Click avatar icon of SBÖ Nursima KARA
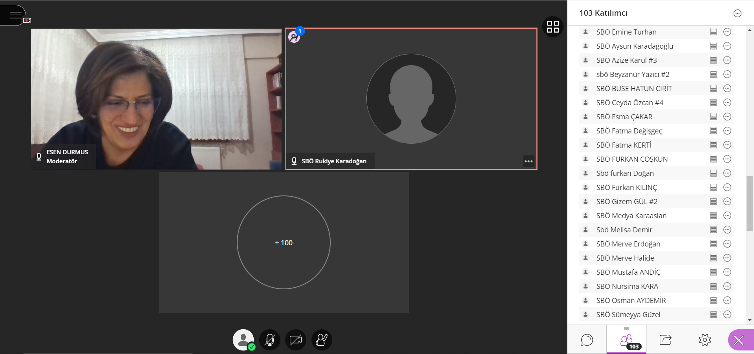 586,286
